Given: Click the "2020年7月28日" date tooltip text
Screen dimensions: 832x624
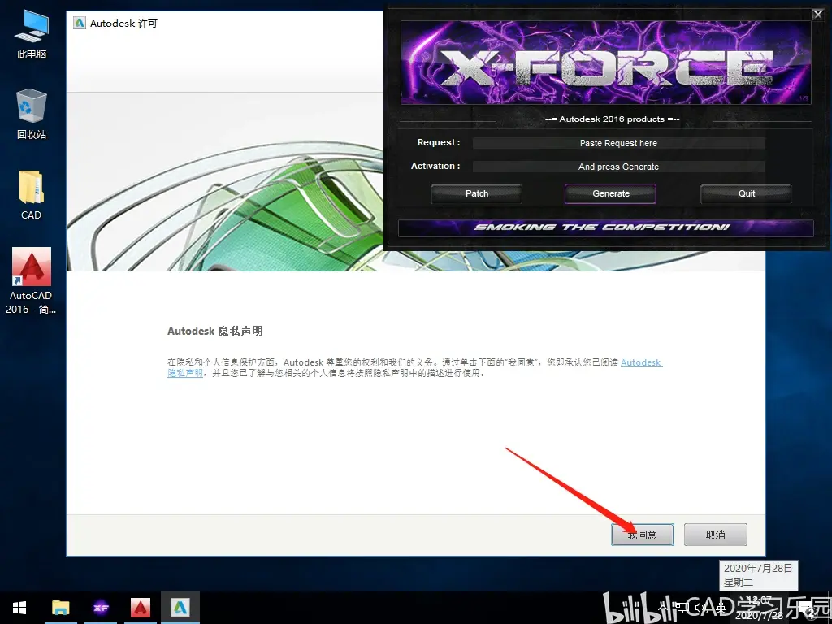Looking at the screenshot, I should click(x=758, y=568).
